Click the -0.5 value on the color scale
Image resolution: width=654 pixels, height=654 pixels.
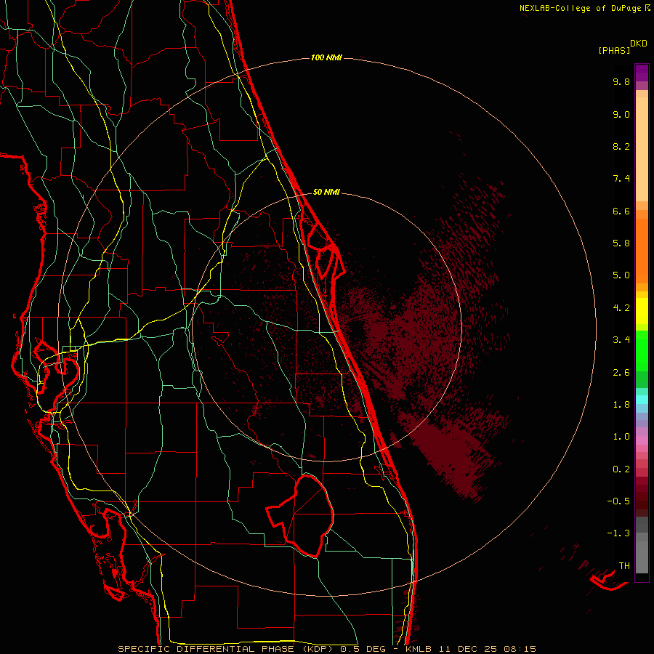pyautogui.click(x=618, y=501)
